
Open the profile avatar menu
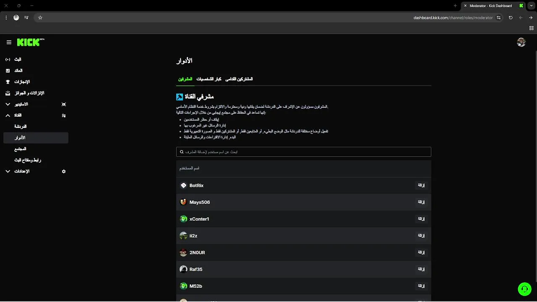[521, 42]
